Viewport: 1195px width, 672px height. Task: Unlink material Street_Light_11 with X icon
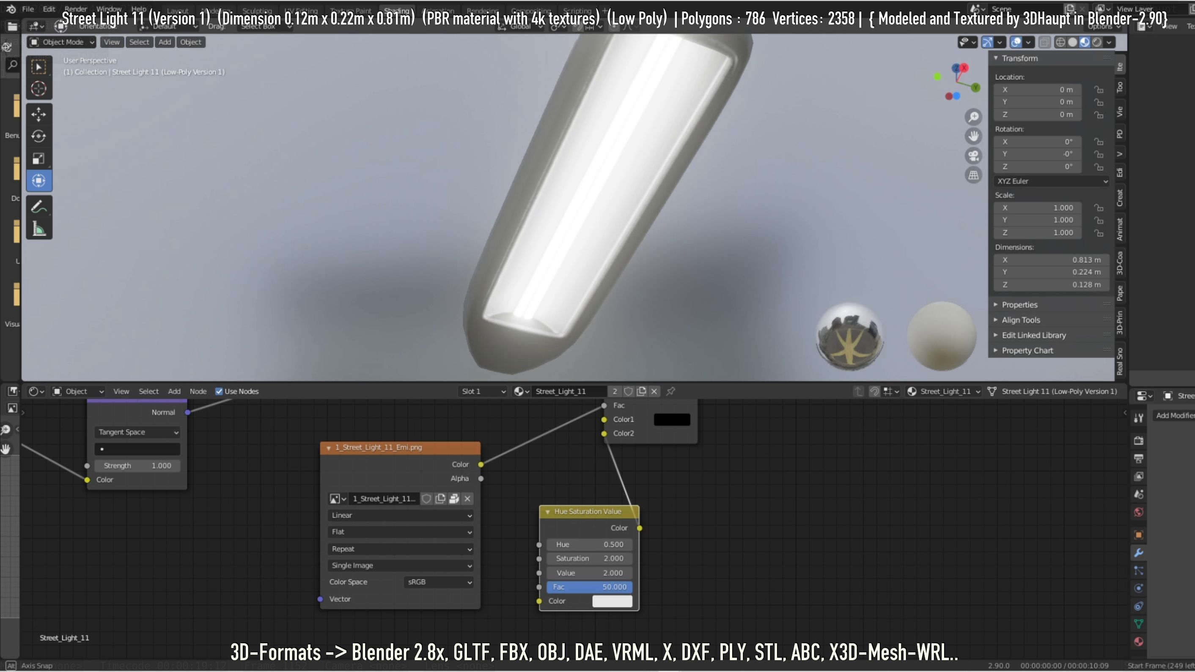[654, 392]
